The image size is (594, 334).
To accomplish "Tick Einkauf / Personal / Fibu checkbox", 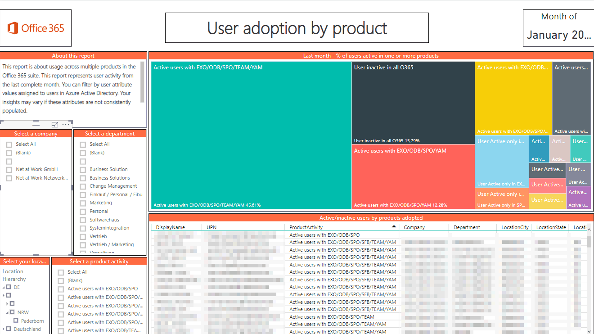I will pos(83,195).
